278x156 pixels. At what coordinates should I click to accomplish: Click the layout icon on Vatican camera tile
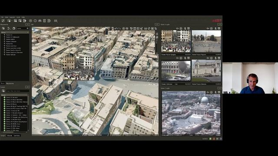[x=219, y=92]
